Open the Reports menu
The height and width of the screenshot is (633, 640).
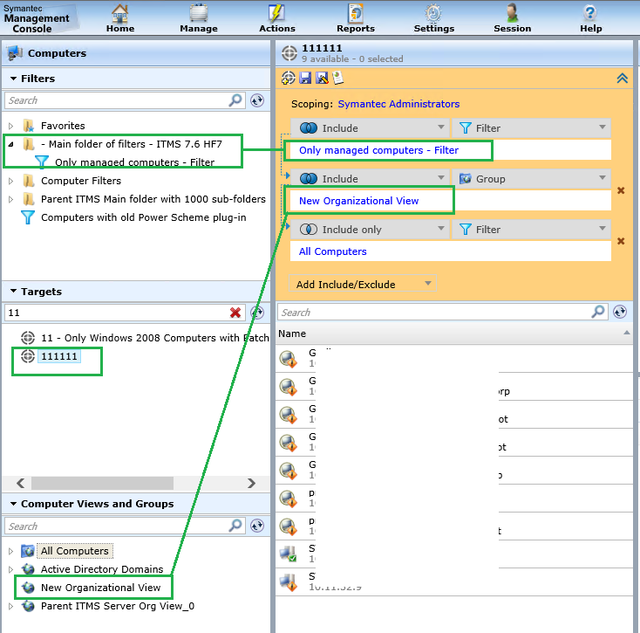(x=356, y=18)
